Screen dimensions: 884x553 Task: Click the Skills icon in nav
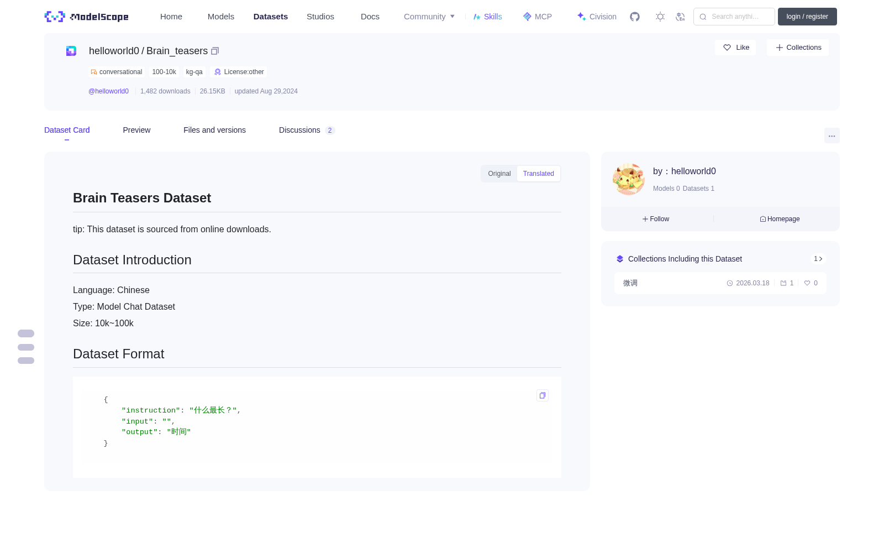click(x=477, y=17)
